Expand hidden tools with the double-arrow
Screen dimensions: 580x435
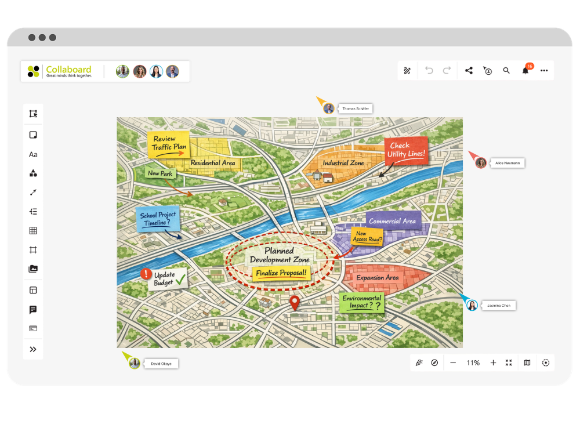[x=33, y=349]
